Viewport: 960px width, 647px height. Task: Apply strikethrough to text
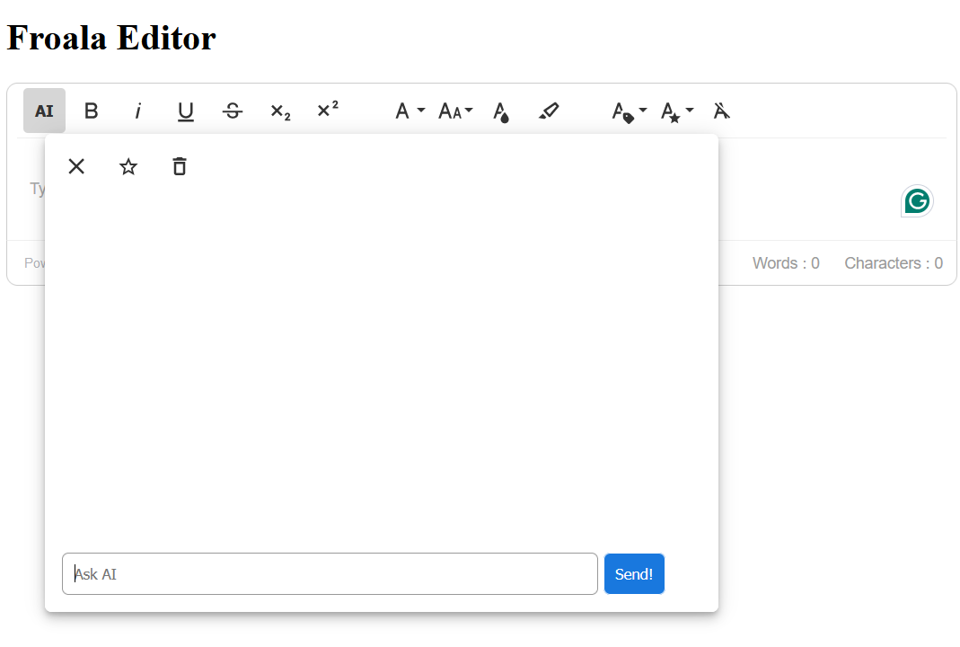(x=232, y=110)
